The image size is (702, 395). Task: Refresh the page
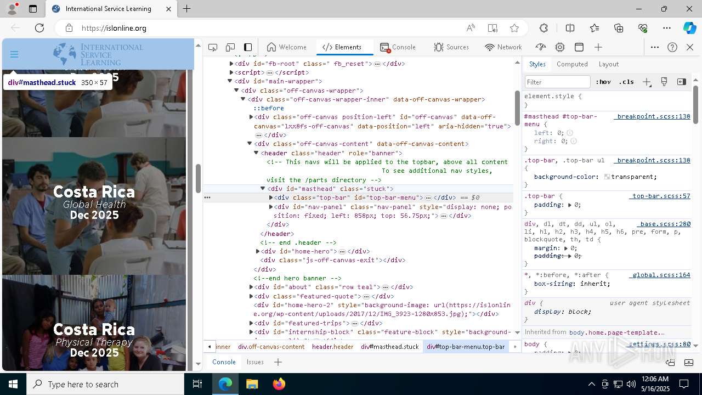tap(39, 28)
